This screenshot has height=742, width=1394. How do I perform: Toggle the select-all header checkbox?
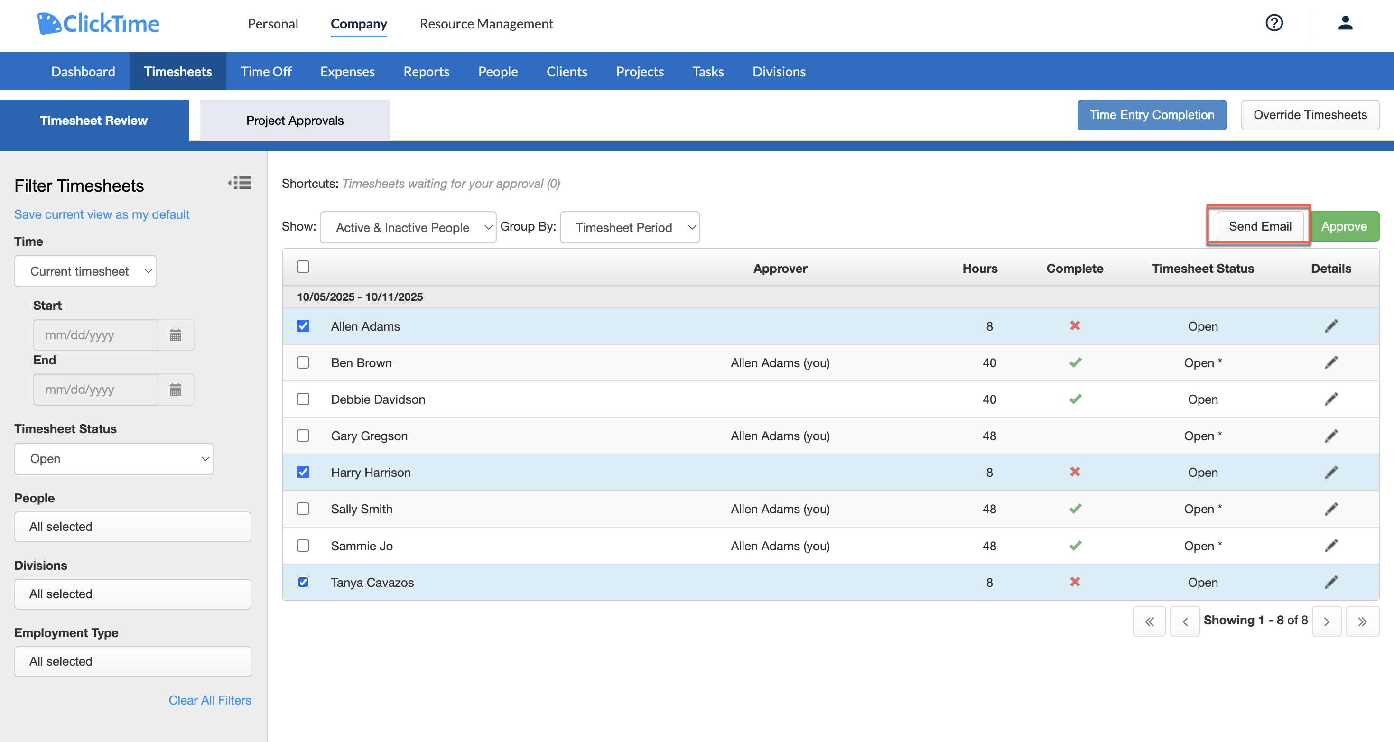(303, 266)
